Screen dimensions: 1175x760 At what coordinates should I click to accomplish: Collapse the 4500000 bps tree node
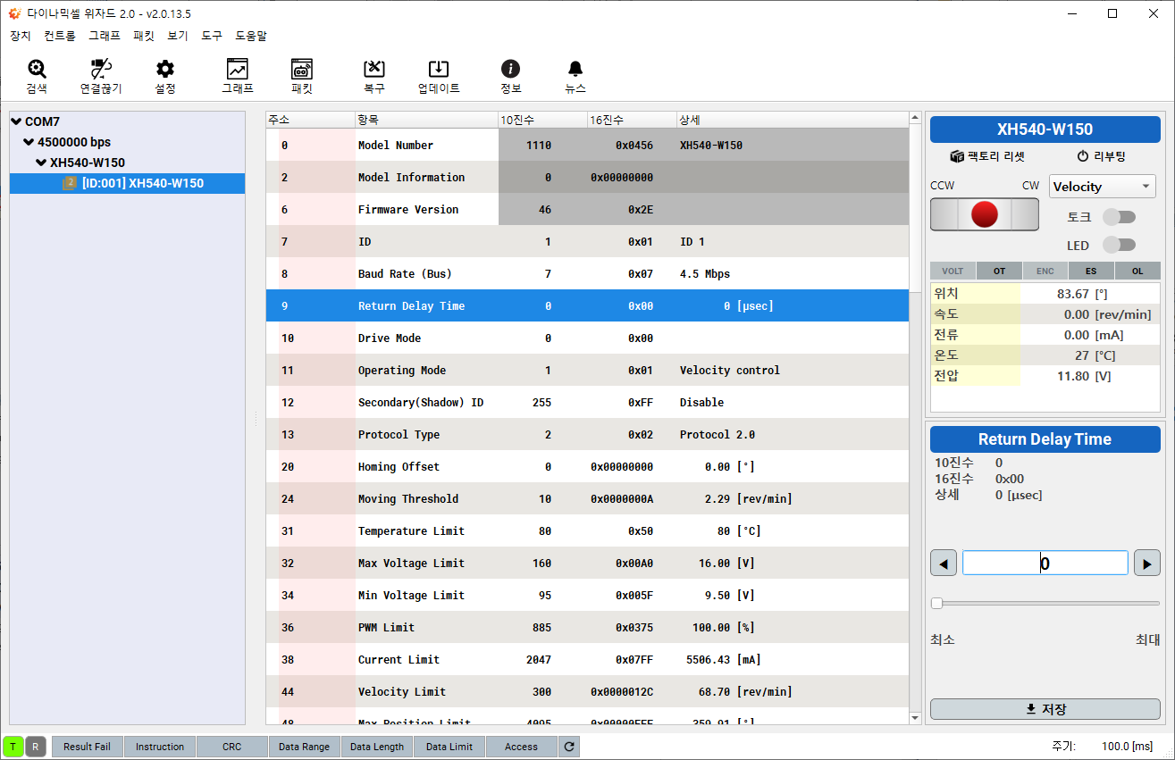point(29,142)
